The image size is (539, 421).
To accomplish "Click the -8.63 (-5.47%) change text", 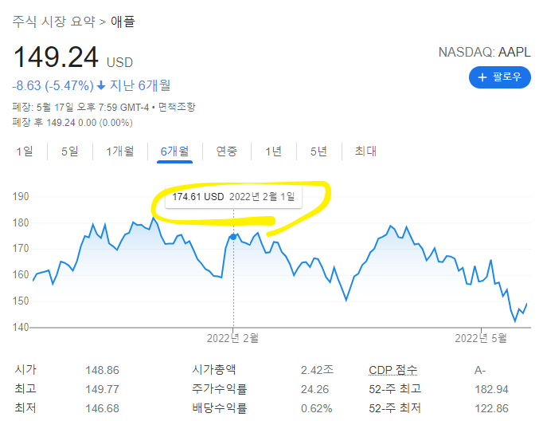I will point(53,85).
